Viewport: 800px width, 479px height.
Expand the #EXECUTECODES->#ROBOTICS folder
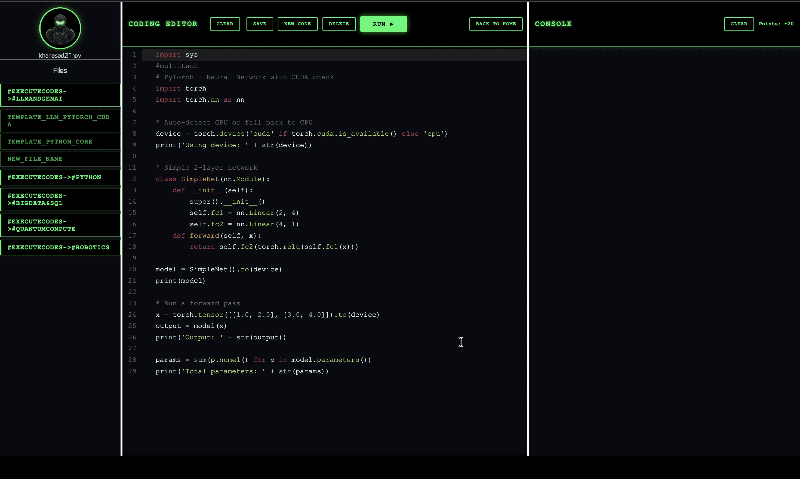coord(60,247)
